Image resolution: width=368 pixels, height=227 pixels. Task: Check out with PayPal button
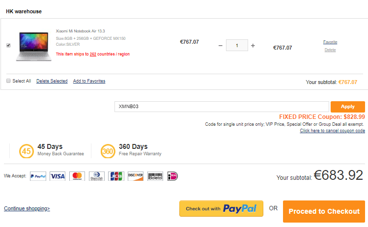coord(221,209)
